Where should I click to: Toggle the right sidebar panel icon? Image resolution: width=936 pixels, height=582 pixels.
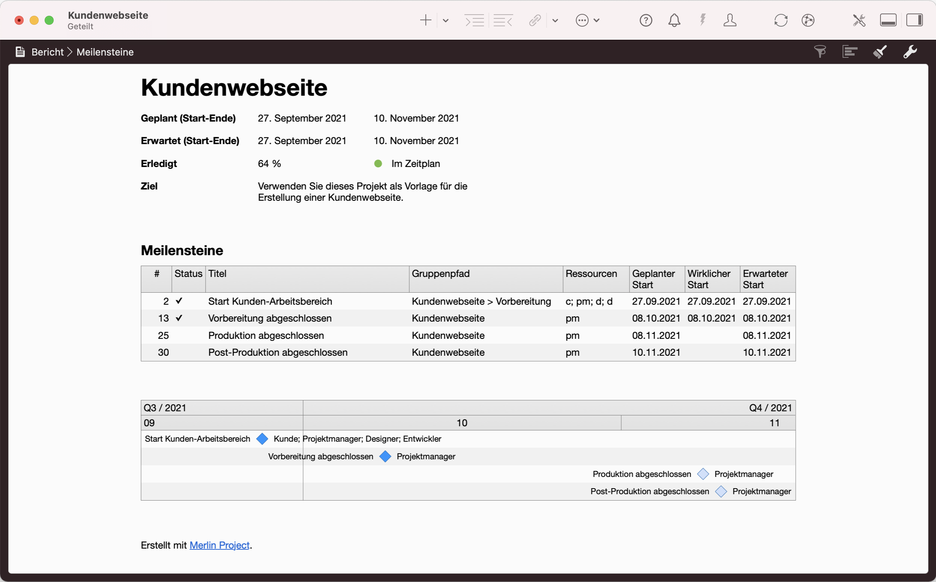pos(915,20)
